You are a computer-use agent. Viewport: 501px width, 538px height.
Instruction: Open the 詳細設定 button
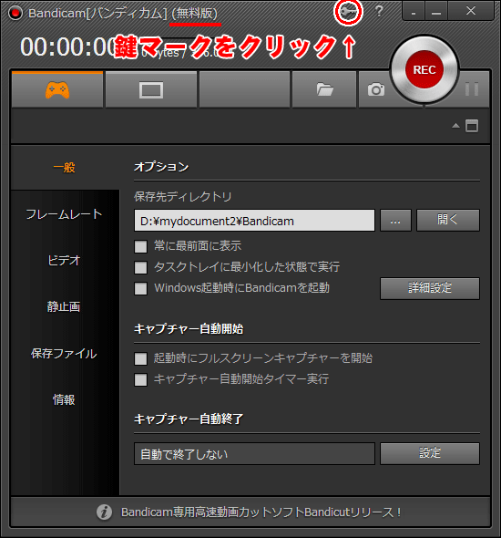(x=430, y=288)
